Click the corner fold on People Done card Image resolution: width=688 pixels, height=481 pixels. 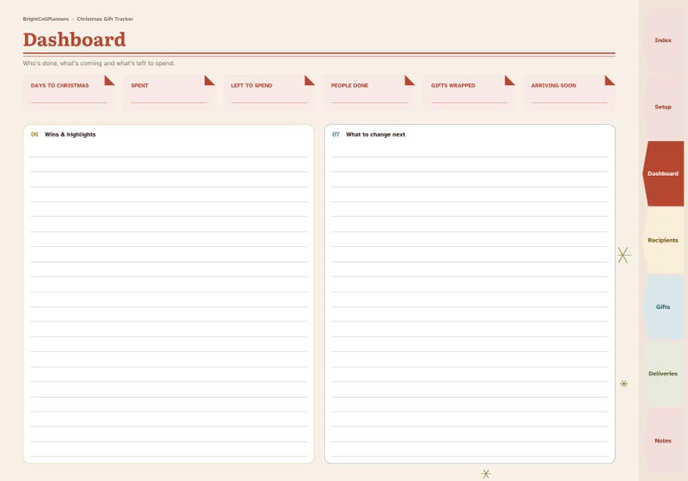coord(408,81)
